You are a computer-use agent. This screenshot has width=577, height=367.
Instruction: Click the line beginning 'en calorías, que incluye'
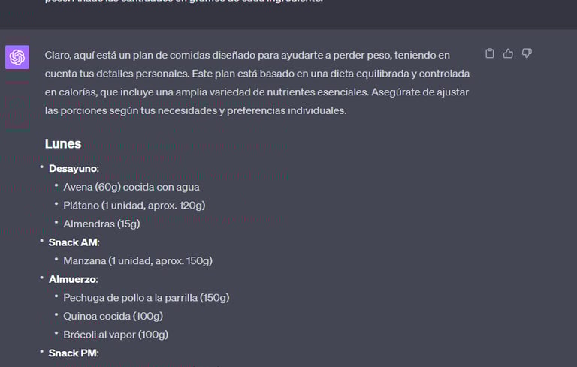255,92
